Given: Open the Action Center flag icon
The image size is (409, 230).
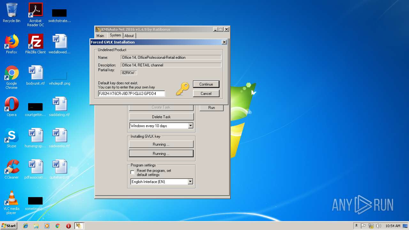Looking at the screenshot, I should pyautogui.click(x=363, y=226).
